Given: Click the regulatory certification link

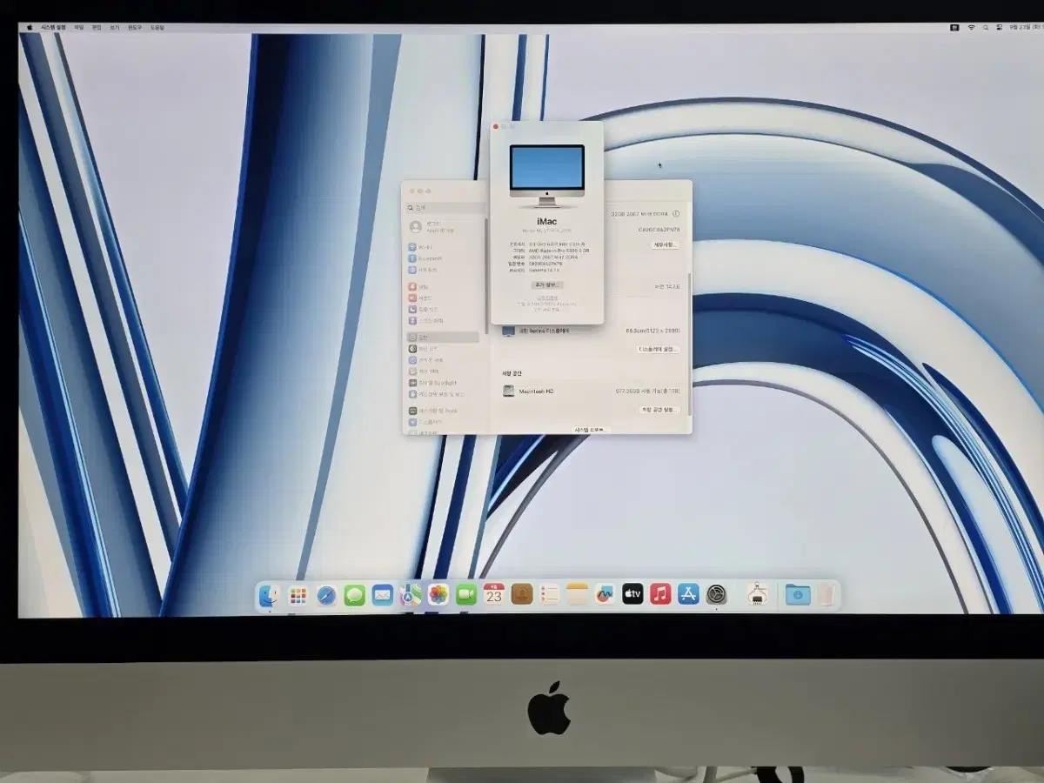Looking at the screenshot, I should point(548,299).
